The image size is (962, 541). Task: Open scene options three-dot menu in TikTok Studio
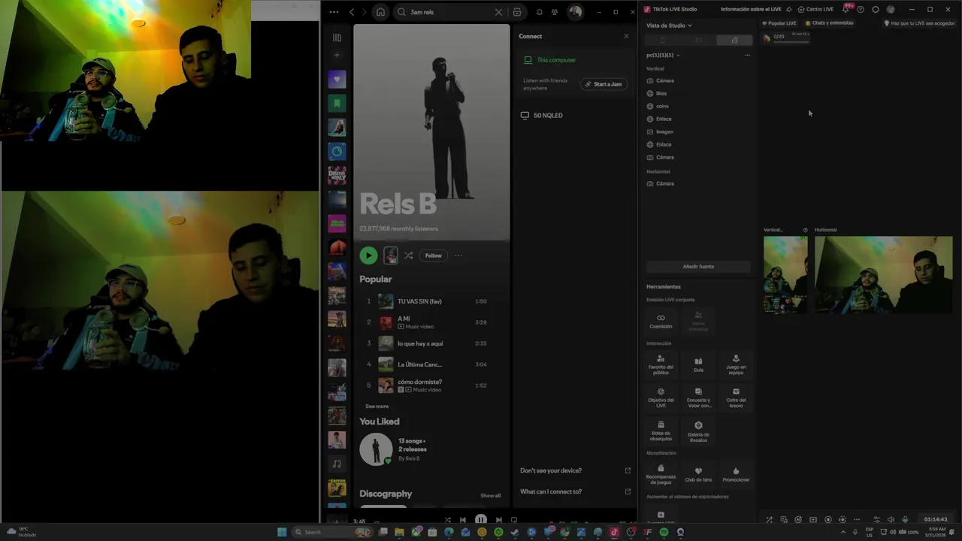[747, 55]
